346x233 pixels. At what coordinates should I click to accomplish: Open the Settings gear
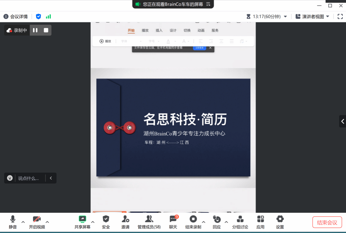pyautogui.click(x=280, y=219)
